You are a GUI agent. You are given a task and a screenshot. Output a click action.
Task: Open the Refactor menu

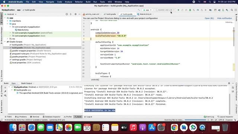click(79, 2)
